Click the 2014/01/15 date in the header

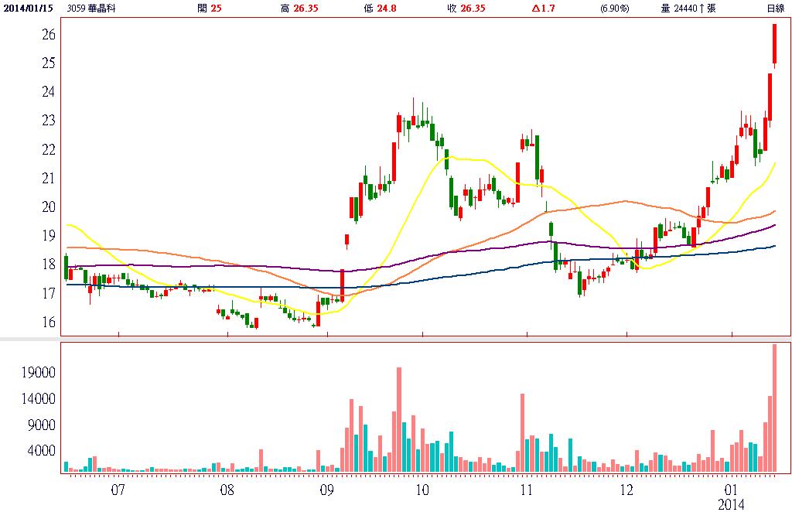[x=26, y=8]
